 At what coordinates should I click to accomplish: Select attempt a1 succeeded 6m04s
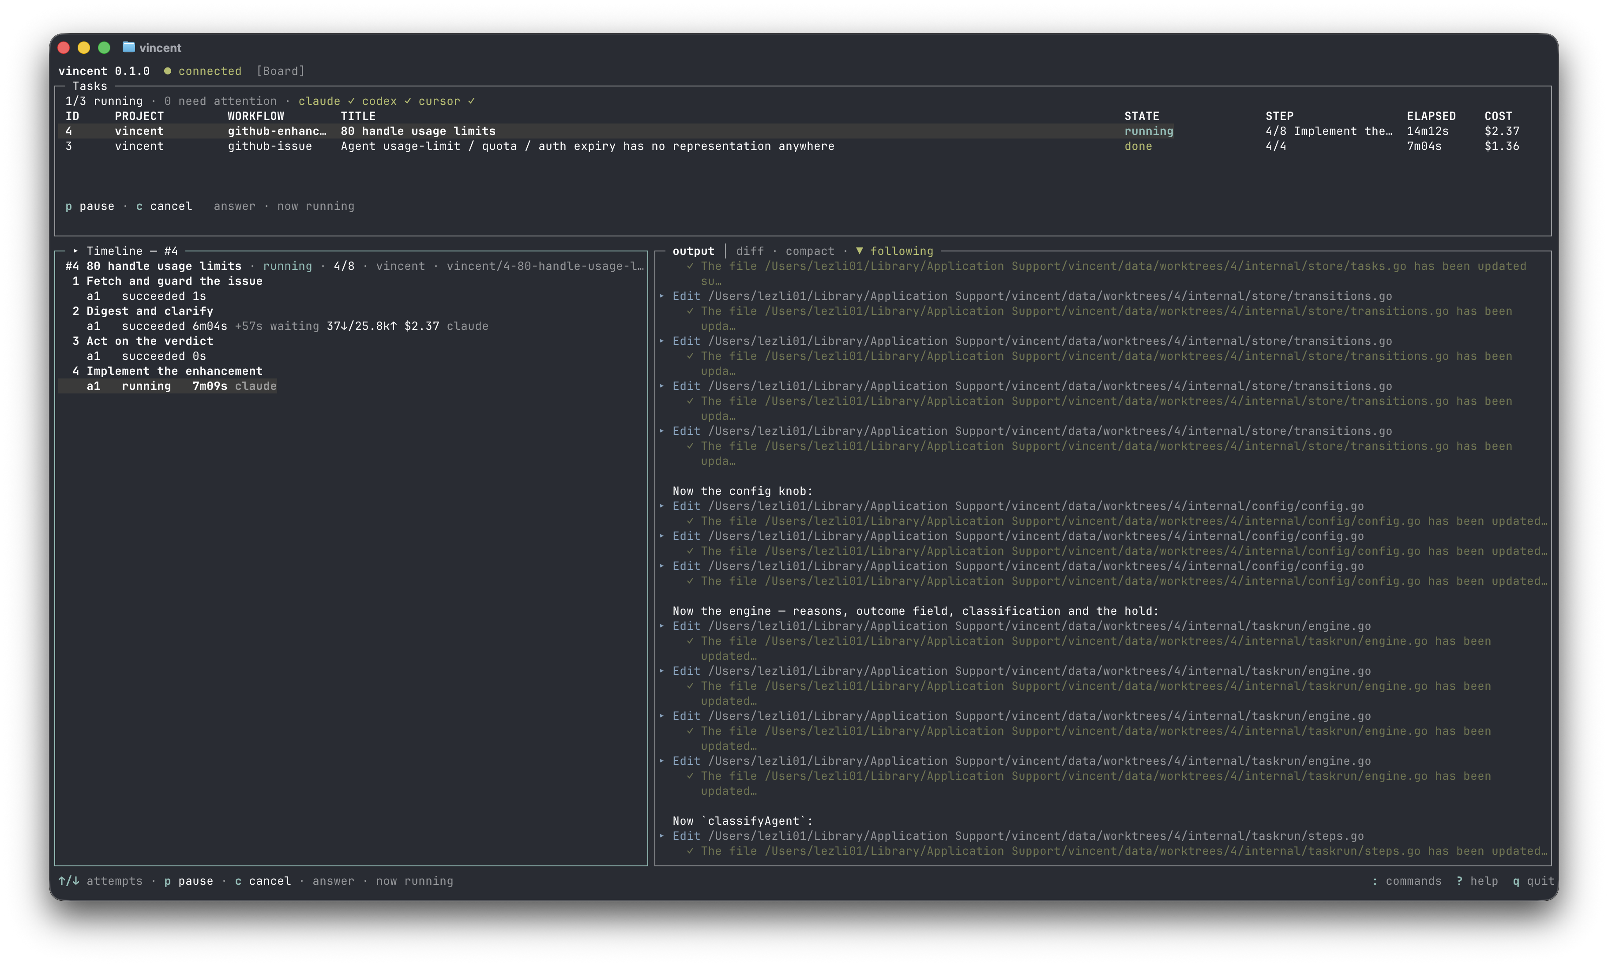(287, 326)
